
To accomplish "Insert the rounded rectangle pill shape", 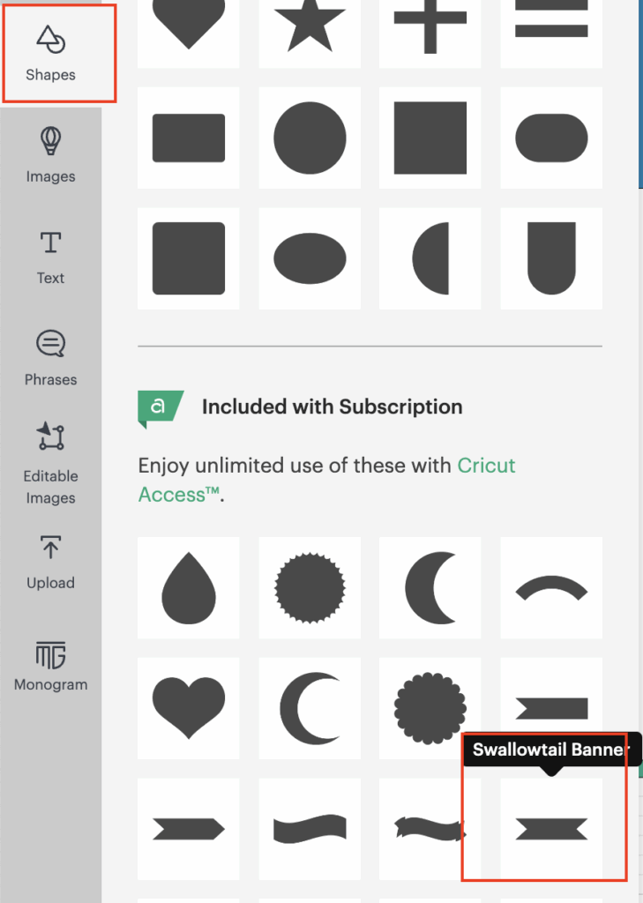I will point(551,138).
